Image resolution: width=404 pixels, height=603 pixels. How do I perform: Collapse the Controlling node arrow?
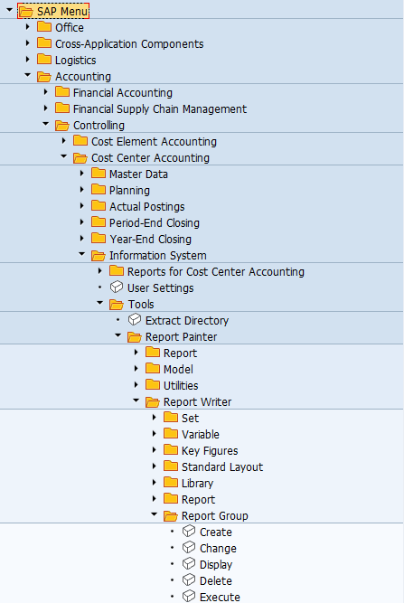[x=45, y=124]
